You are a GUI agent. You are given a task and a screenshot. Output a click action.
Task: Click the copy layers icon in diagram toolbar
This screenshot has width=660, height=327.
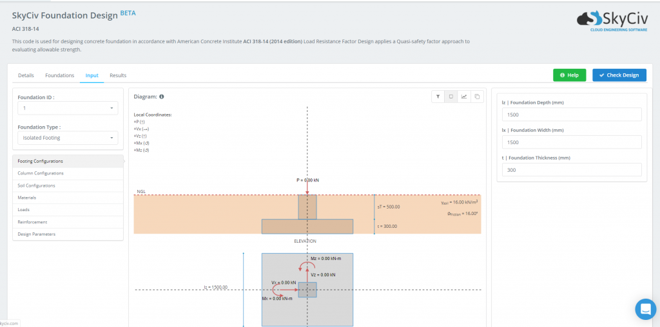coord(477,97)
